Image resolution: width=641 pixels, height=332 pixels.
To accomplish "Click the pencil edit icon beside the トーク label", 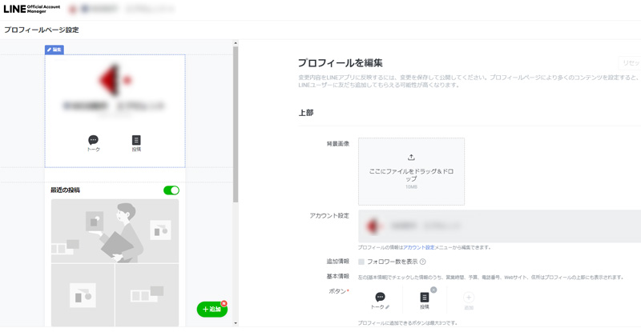I will [387, 307].
